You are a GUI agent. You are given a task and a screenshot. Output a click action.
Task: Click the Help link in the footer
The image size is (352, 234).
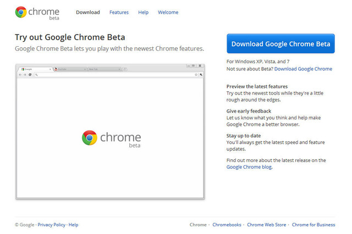tap(73, 225)
